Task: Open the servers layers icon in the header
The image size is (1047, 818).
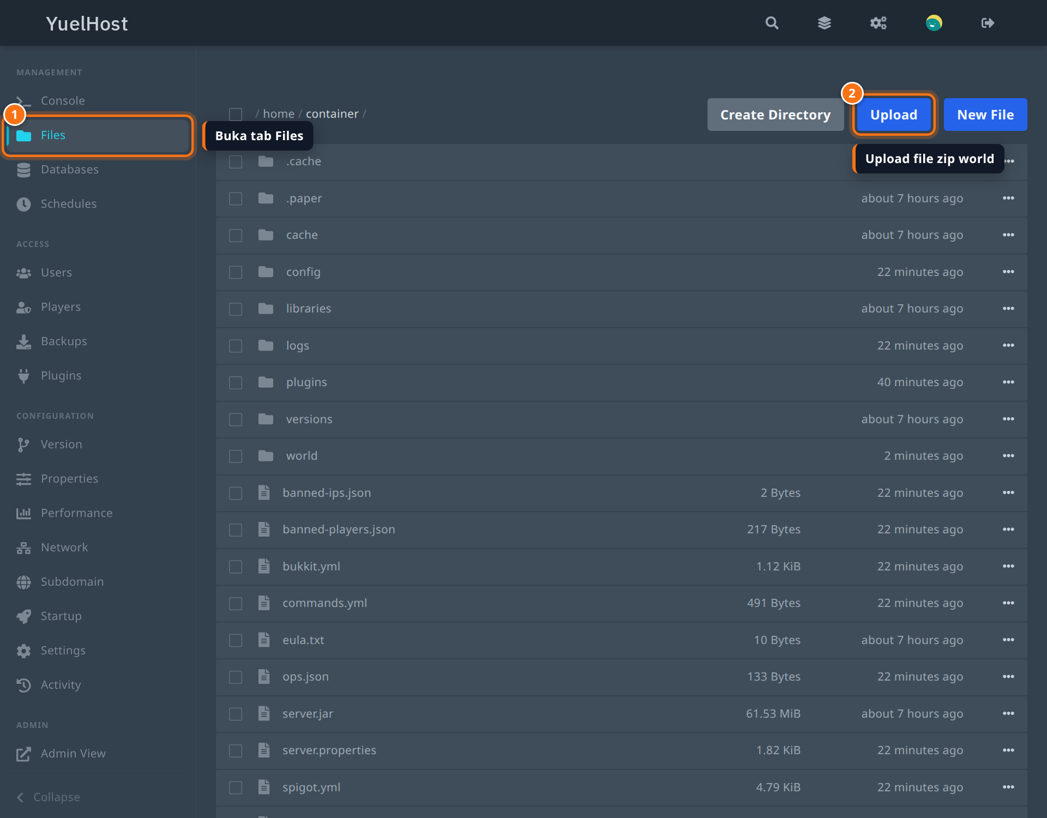Action: [x=825, y=23]
